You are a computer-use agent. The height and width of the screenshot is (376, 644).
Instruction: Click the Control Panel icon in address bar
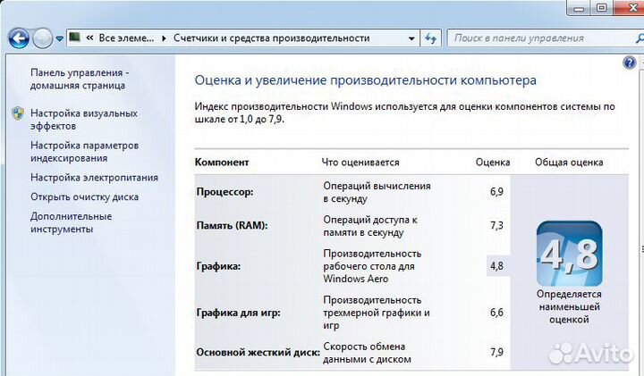coord(75,38)
